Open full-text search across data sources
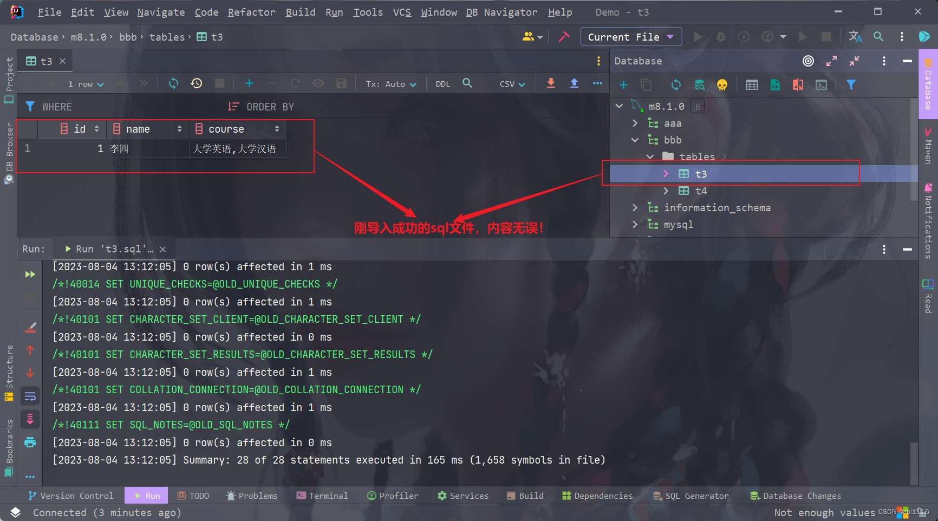The width and height of the screenshot is (938, 521). [699, 84]
